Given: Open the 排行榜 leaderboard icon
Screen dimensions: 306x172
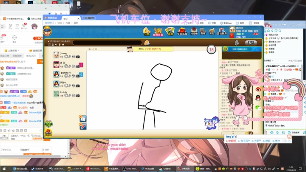Looking at the screenshot, I should pos(194,31).
